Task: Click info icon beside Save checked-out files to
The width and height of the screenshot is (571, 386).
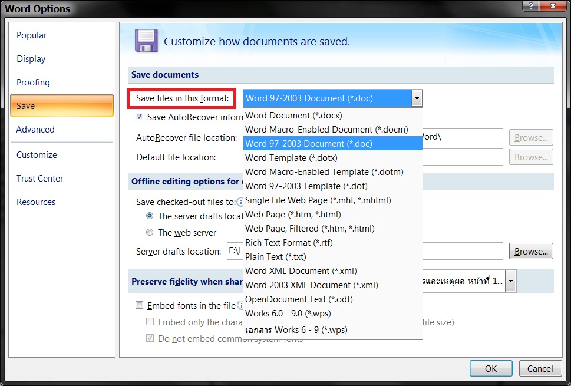Action: point(240,202)
